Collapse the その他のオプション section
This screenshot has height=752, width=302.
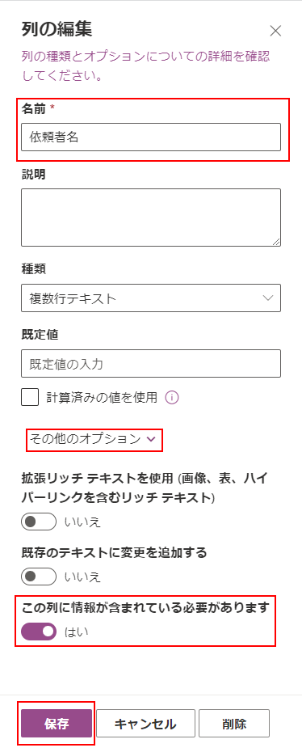(x=92, y=439)
